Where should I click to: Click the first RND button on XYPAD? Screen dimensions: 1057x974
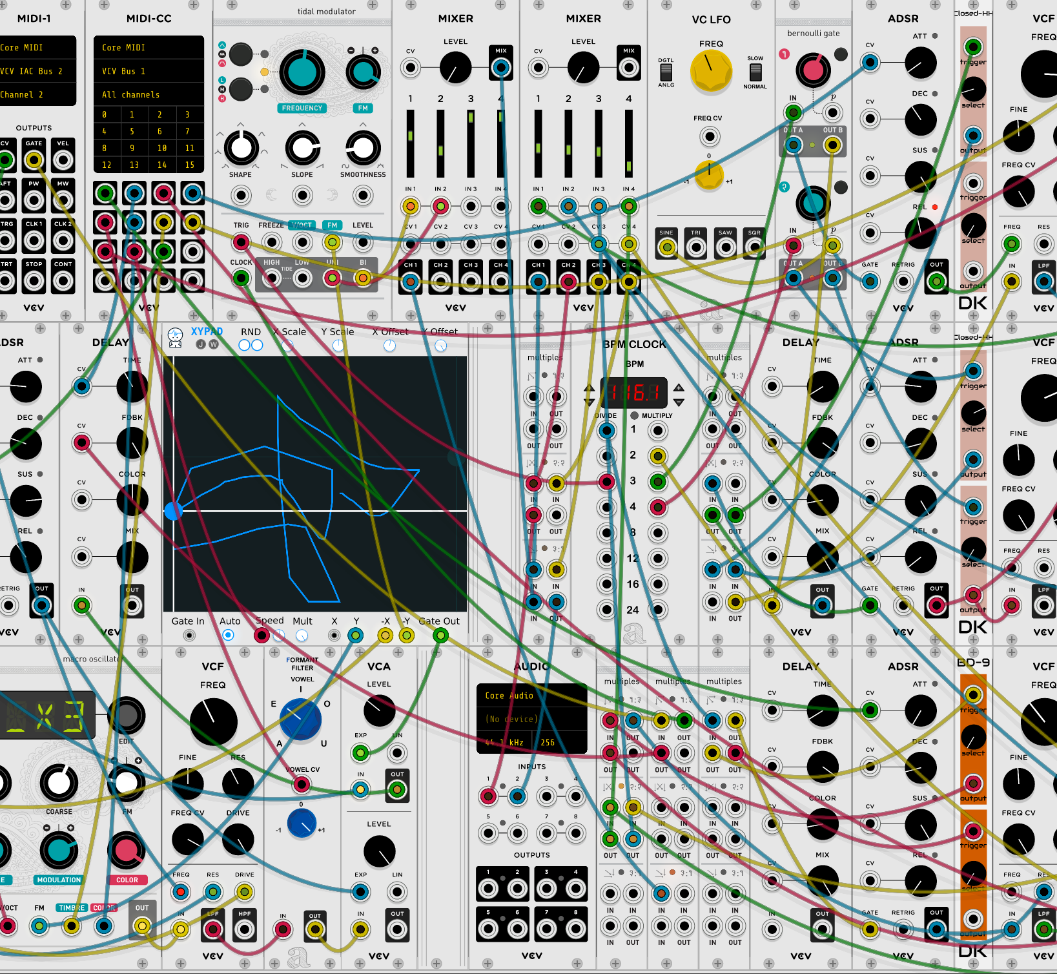coord(244,345)
